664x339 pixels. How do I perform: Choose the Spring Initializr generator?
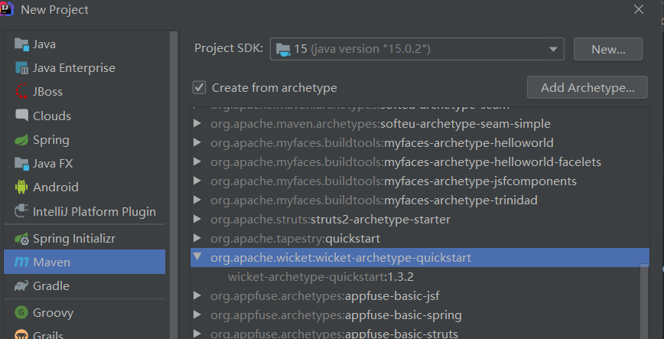pos(85,239)
